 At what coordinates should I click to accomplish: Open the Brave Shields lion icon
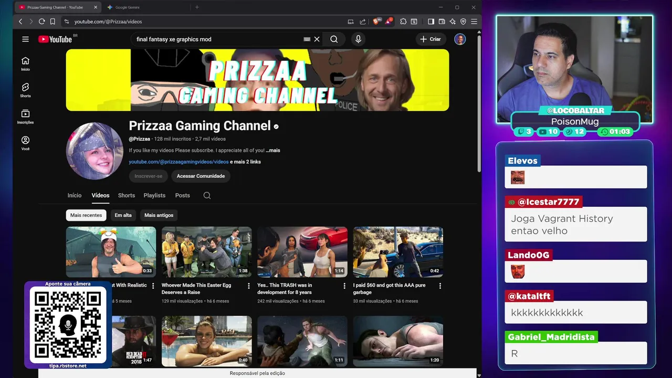coord(376,22)
